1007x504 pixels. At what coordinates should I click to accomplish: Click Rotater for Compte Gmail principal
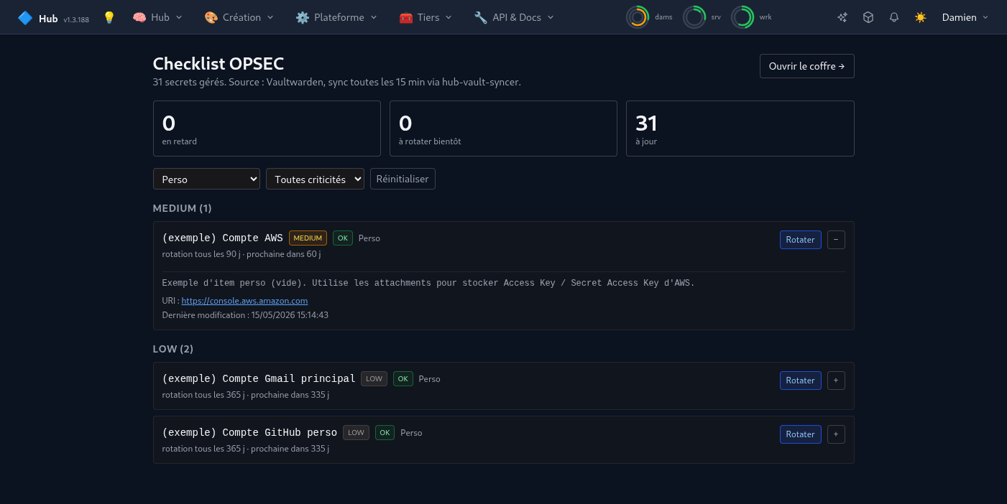tap(800, 381)
